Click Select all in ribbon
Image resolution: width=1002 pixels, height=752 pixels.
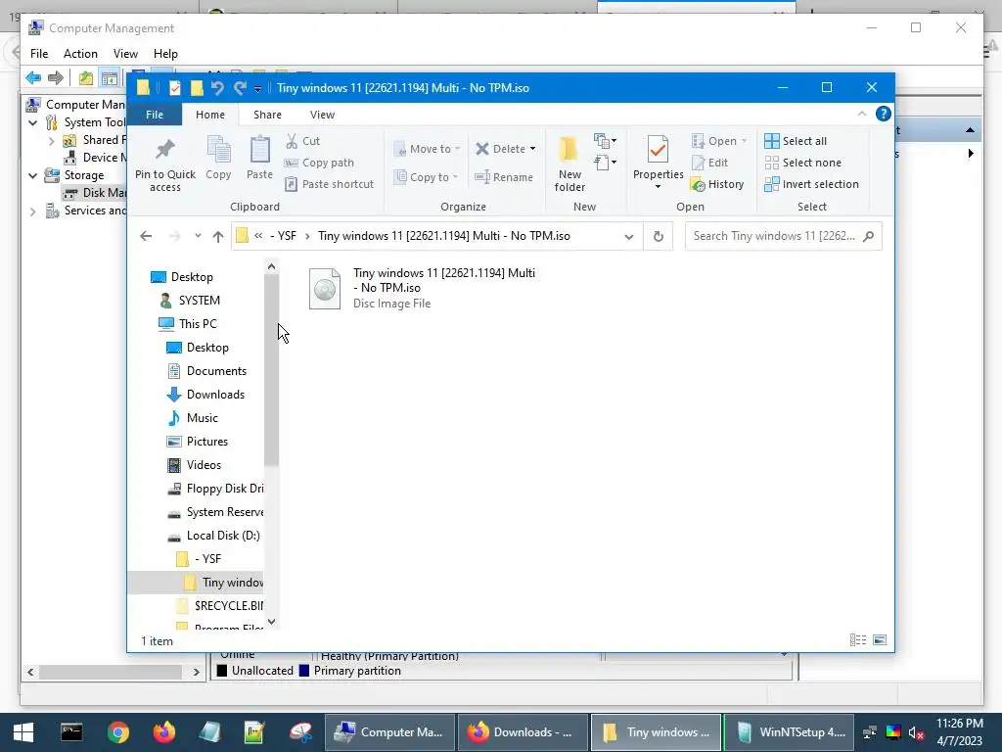[x=796, y=141]
